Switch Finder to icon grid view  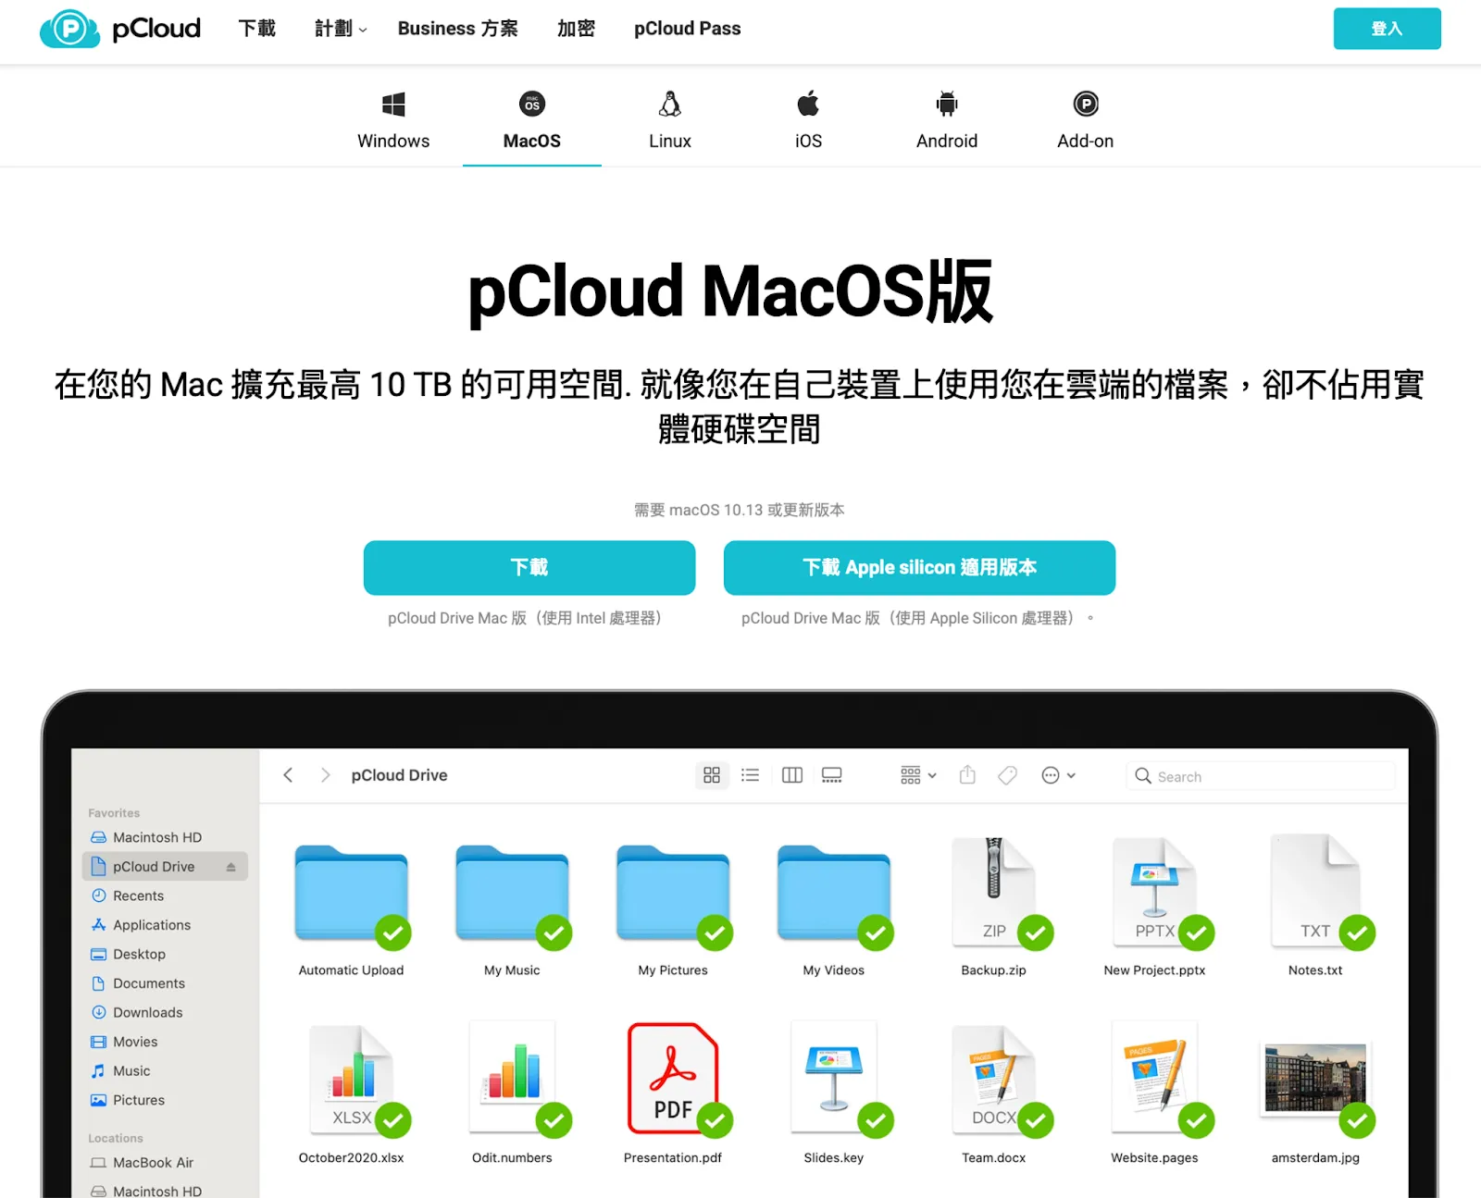711,775
